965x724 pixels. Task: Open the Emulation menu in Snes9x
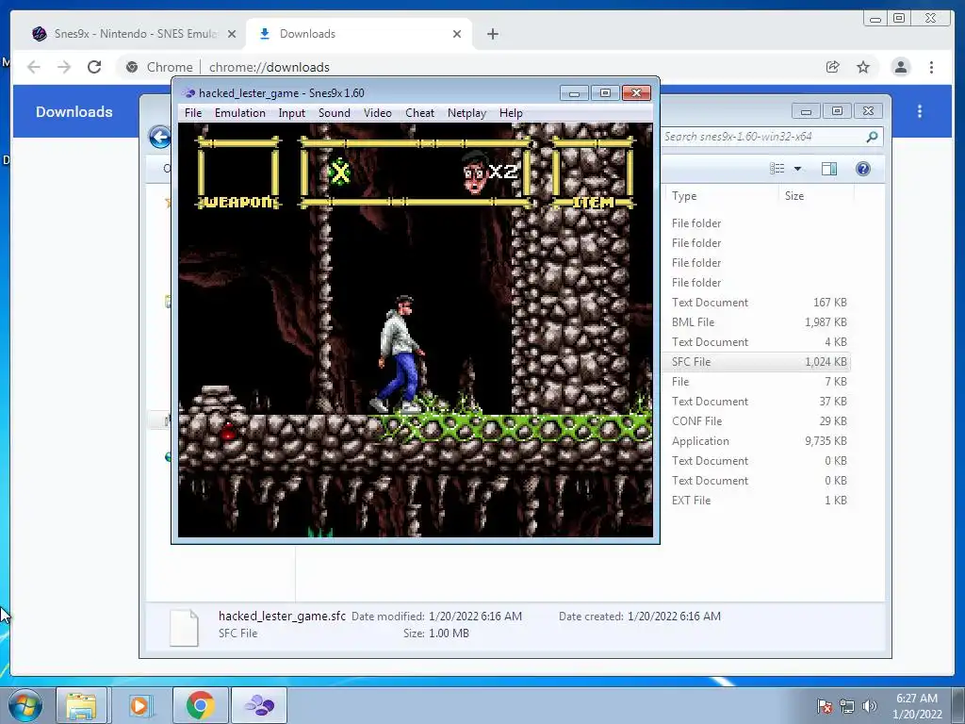click(x=240, y=113)
